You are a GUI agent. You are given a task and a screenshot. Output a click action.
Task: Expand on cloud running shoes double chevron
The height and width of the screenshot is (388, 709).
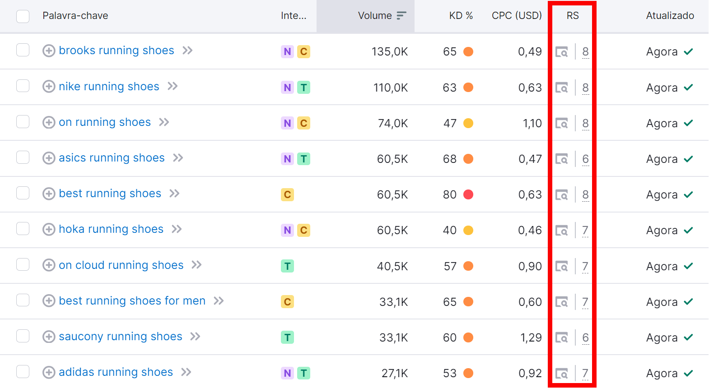[x=196, y=265]
